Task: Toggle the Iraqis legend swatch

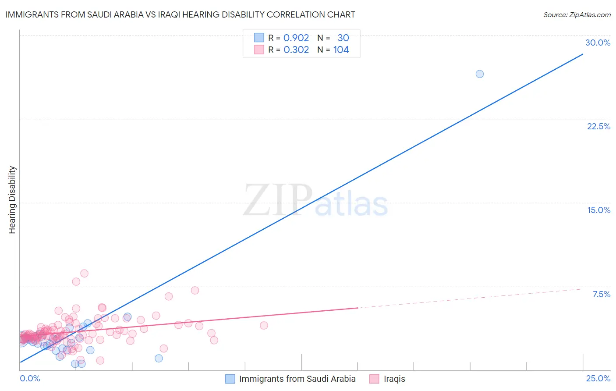Action: tap(374, 379)
